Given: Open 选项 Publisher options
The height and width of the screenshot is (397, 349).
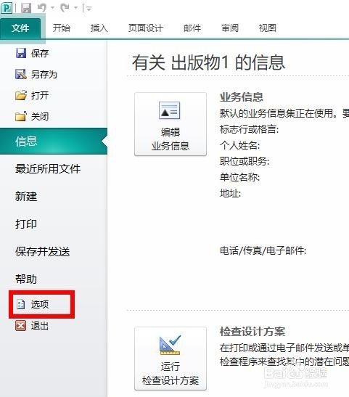Looking at the screenshot, I should pyautogui.click(x=40, y=304).
